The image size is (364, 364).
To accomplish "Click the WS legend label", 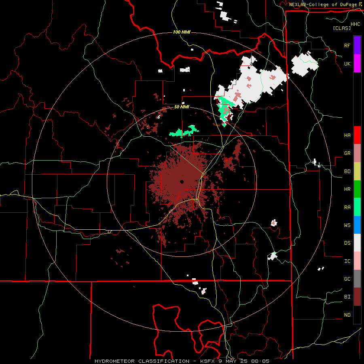I will 347,225.
